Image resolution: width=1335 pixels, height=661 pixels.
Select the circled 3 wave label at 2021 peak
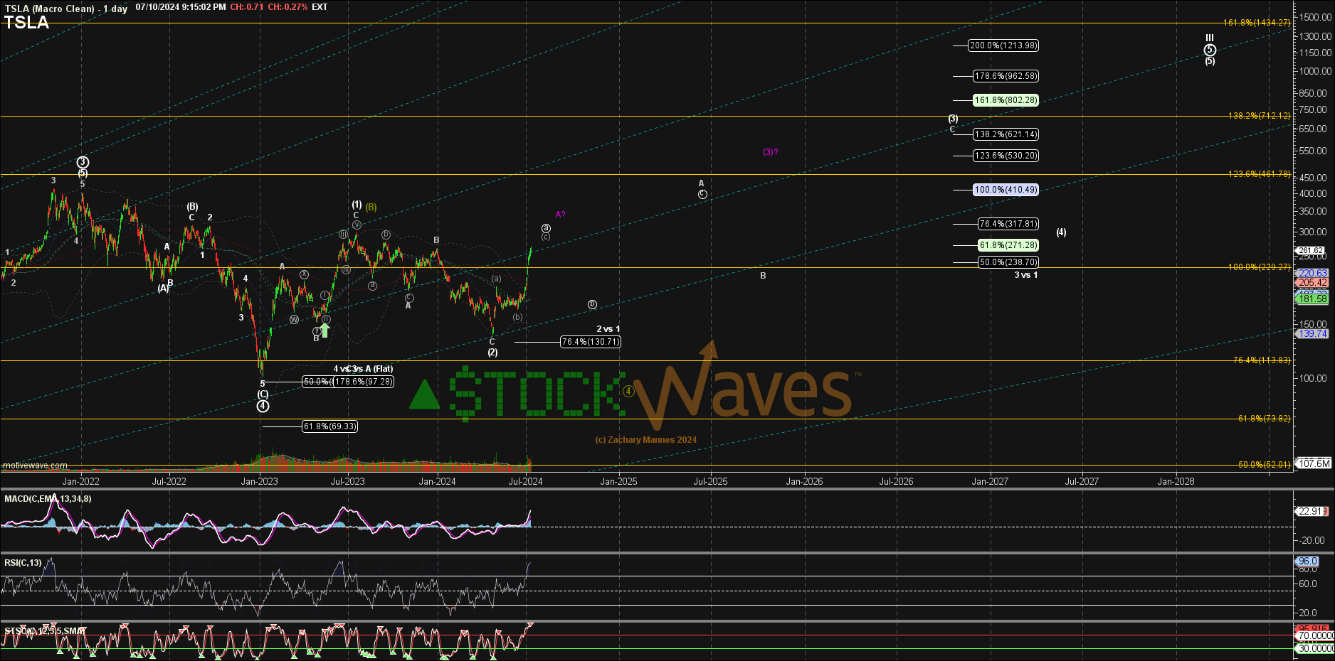(x=83, y=163)
